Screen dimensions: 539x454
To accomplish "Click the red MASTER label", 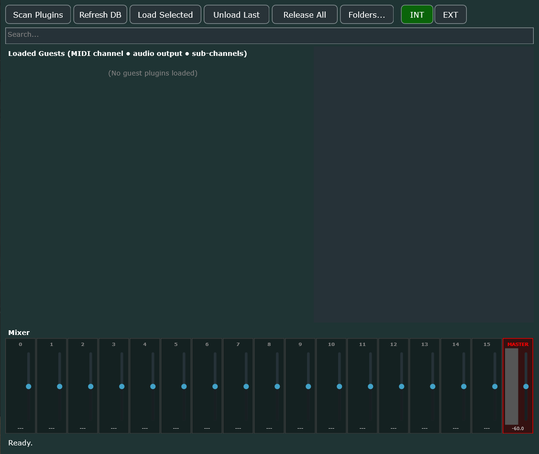I will coord(517,344).
